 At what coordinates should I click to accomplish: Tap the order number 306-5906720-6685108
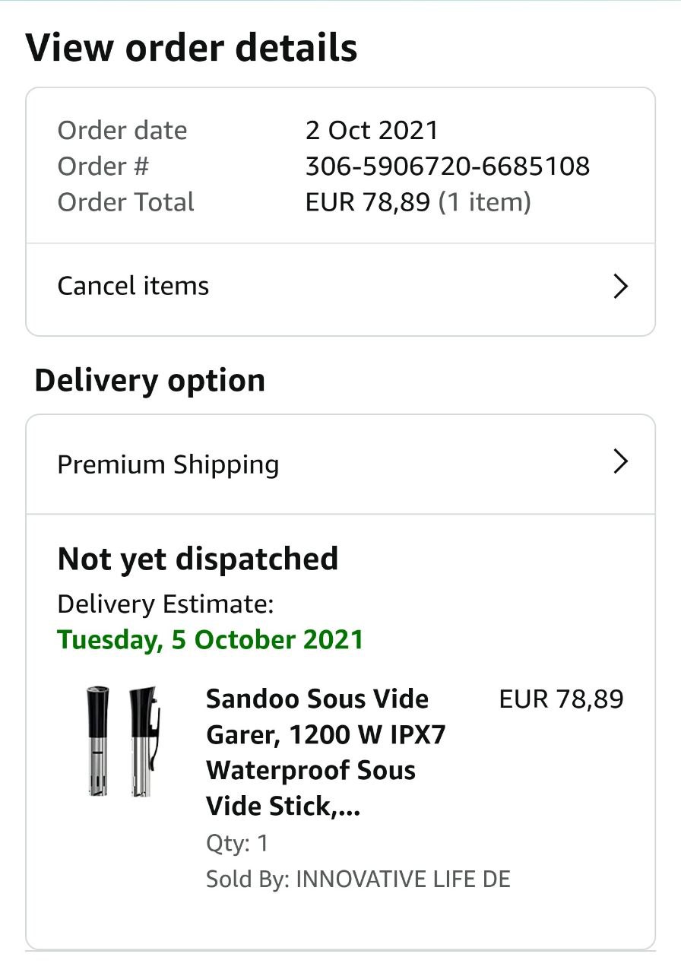coord(447,166)
